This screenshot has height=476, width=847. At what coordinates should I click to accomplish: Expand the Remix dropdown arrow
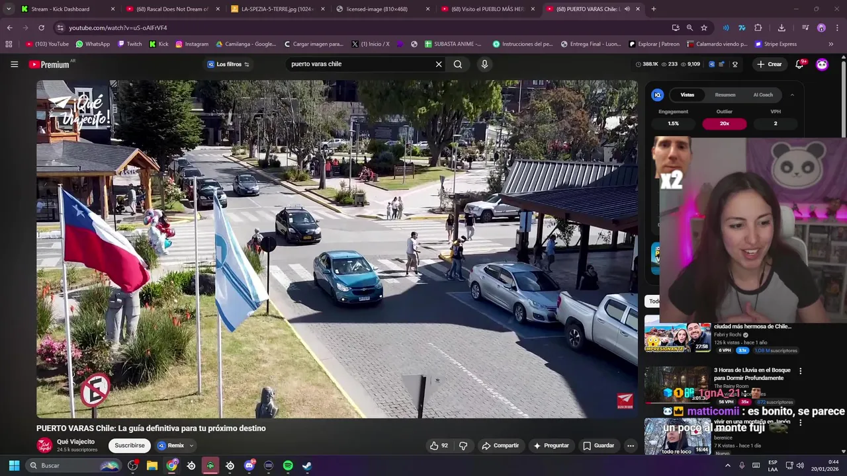[191, 446]
